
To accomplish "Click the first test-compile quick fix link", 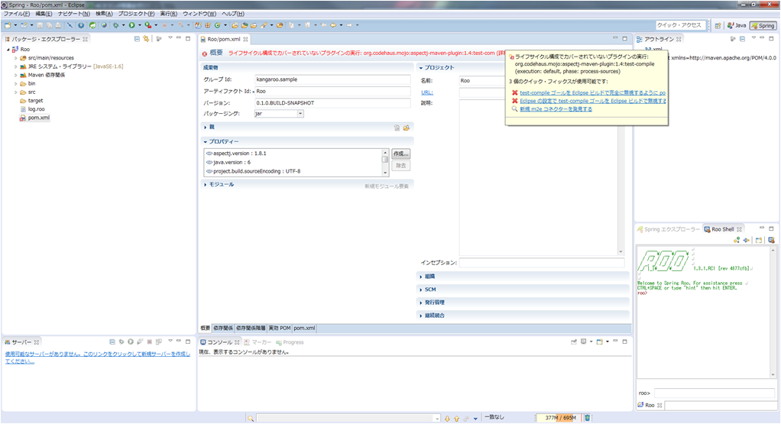I will 593,92.
